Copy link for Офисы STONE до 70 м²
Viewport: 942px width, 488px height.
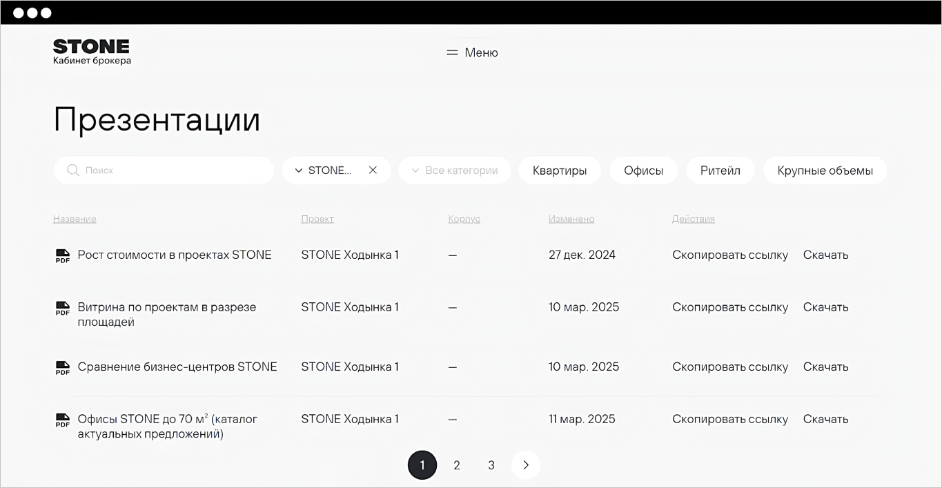730,419
